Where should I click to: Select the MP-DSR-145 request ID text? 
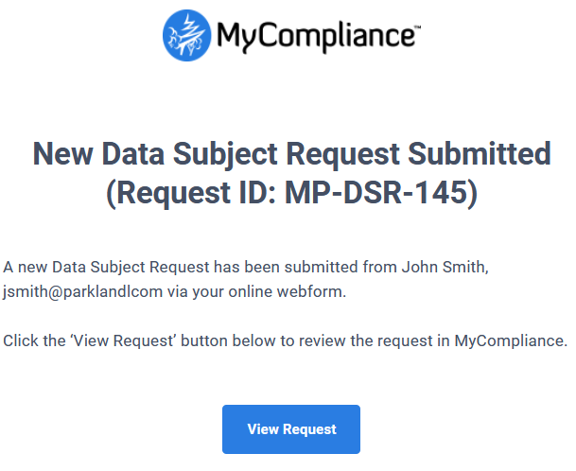376,192
